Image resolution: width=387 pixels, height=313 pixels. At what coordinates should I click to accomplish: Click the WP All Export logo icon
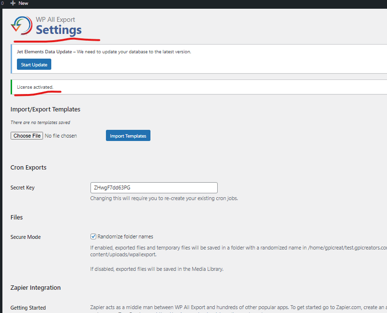point(21,25)
